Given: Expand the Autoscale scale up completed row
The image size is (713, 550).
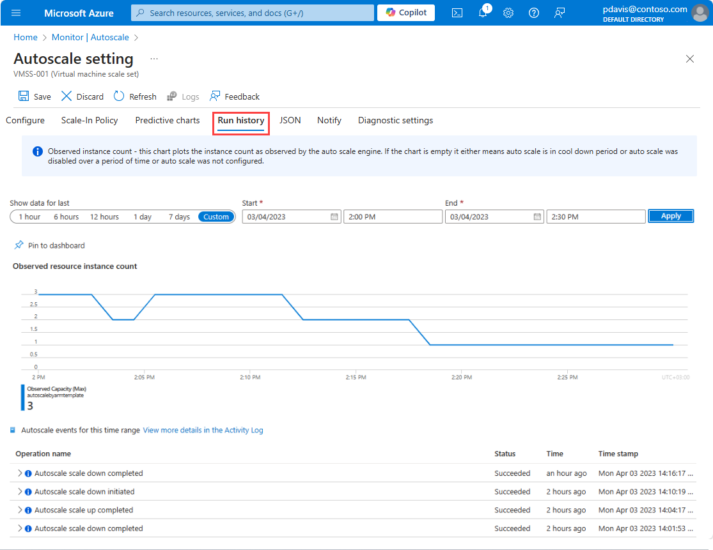Looking at the screenshot, I should tap(20, 510).
